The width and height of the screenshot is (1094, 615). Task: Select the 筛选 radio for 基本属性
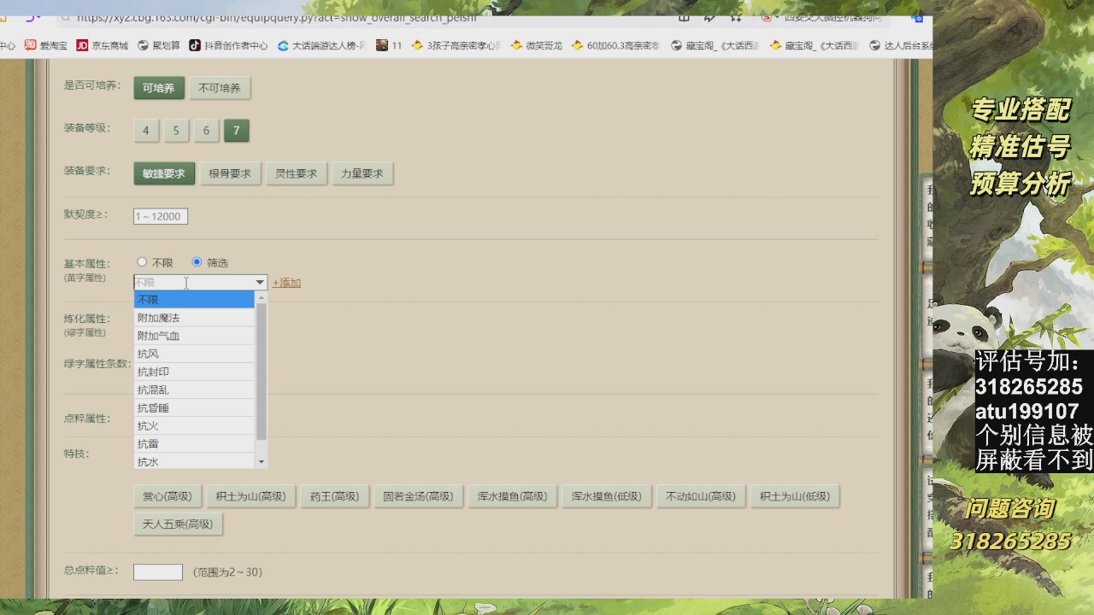tap(197, 262)
